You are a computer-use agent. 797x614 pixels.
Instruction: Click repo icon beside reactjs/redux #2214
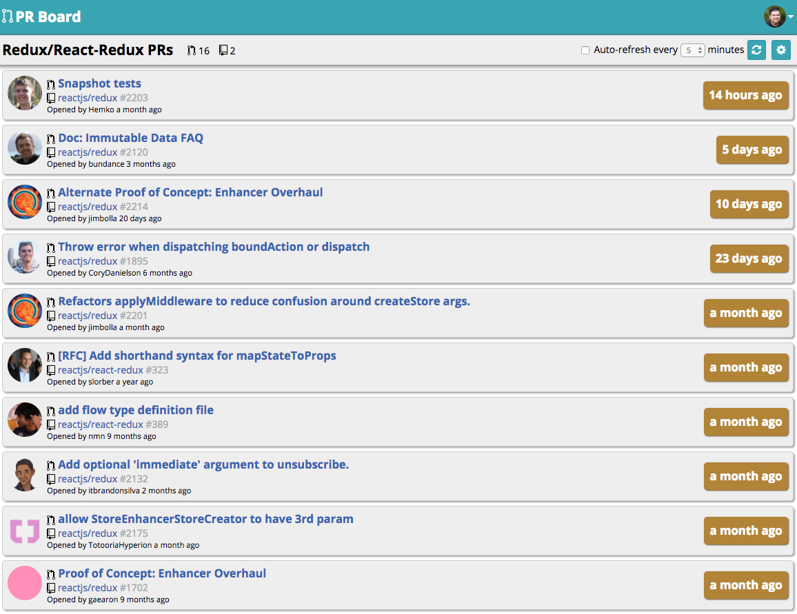51,207
